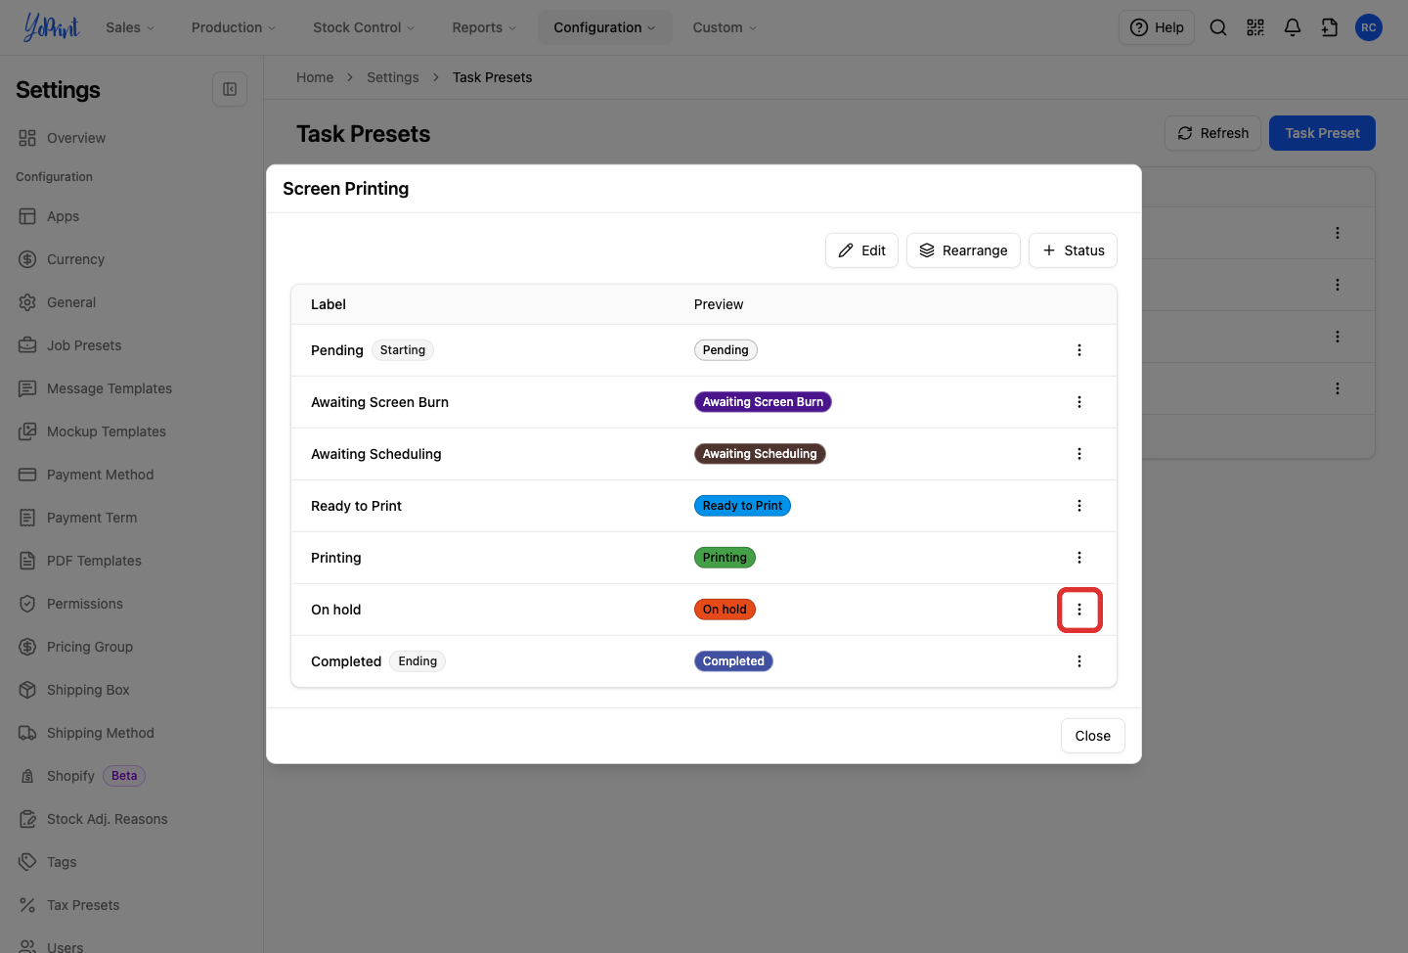The image size is (1408, 953).
Task: Open Permissions settings
Action: 85,604
